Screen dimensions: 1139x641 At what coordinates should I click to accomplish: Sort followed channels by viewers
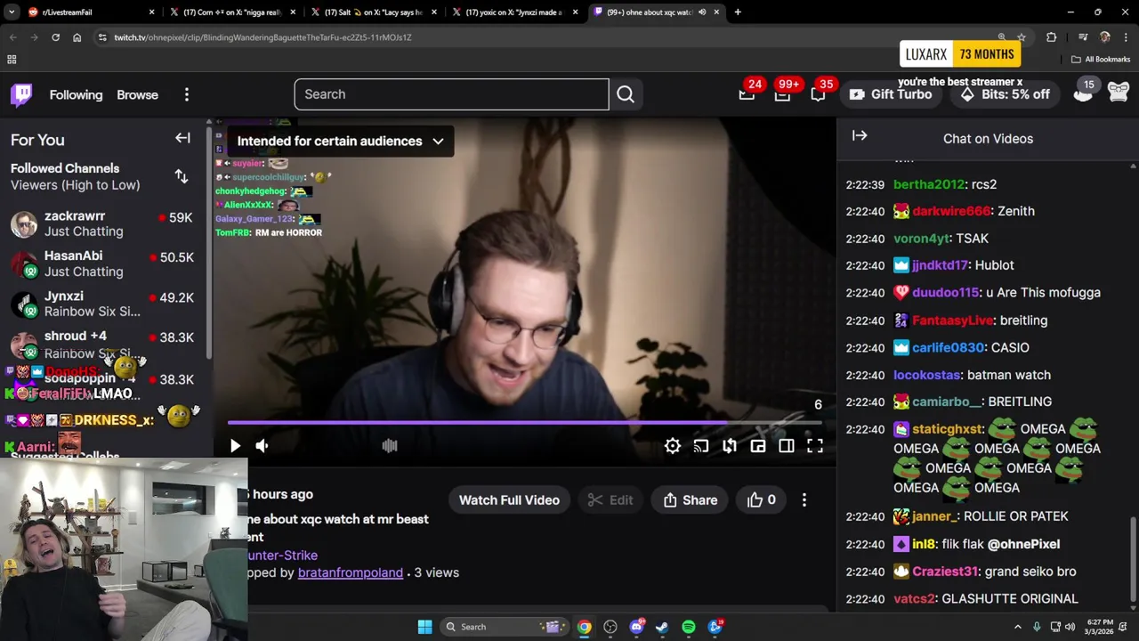click(182, 176)
